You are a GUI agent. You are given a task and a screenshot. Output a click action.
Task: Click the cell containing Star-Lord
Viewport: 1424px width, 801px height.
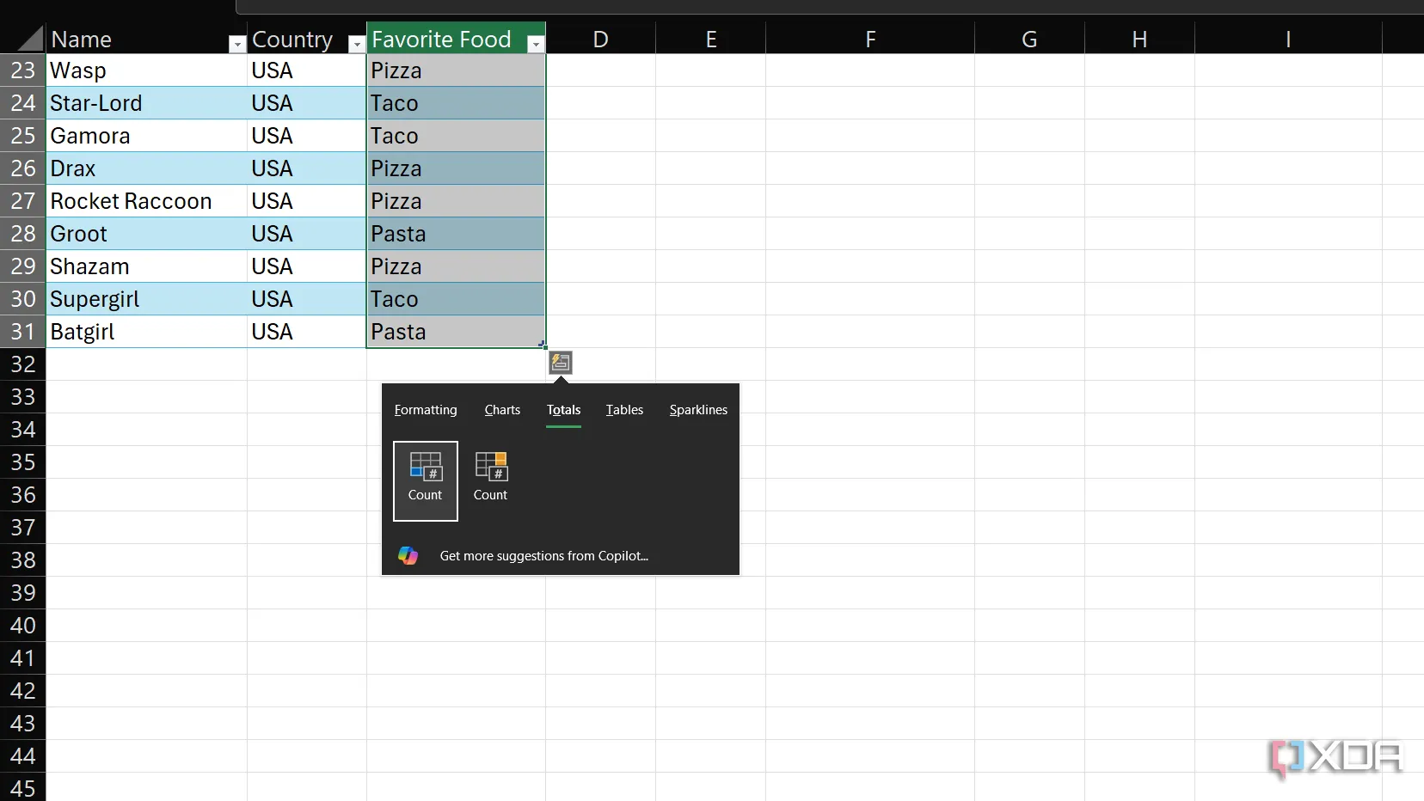pos(146,103)
